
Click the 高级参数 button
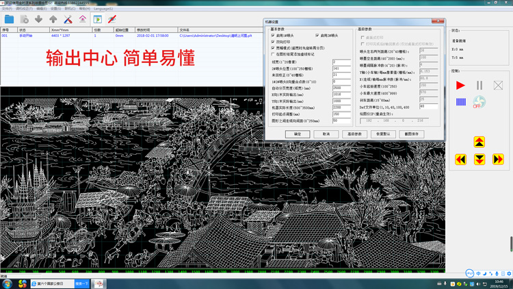(x=354, y=134)
